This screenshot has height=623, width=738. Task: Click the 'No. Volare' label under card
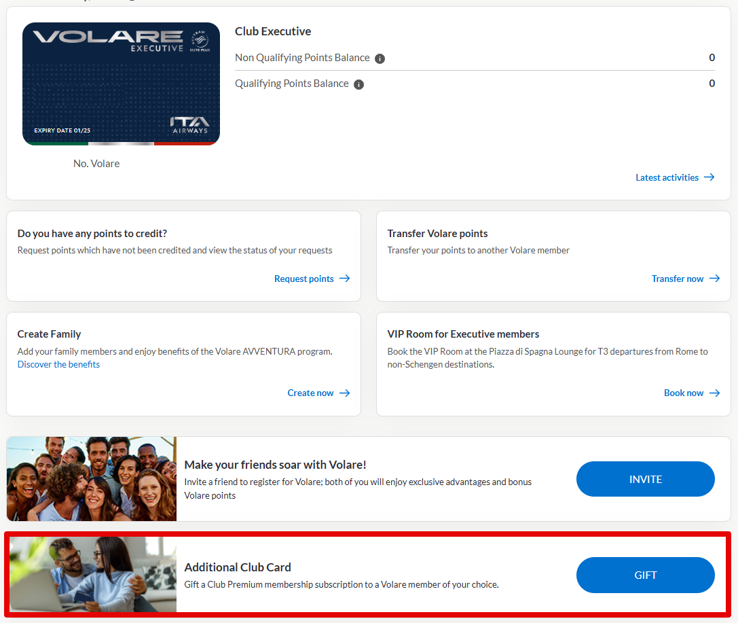96,164
